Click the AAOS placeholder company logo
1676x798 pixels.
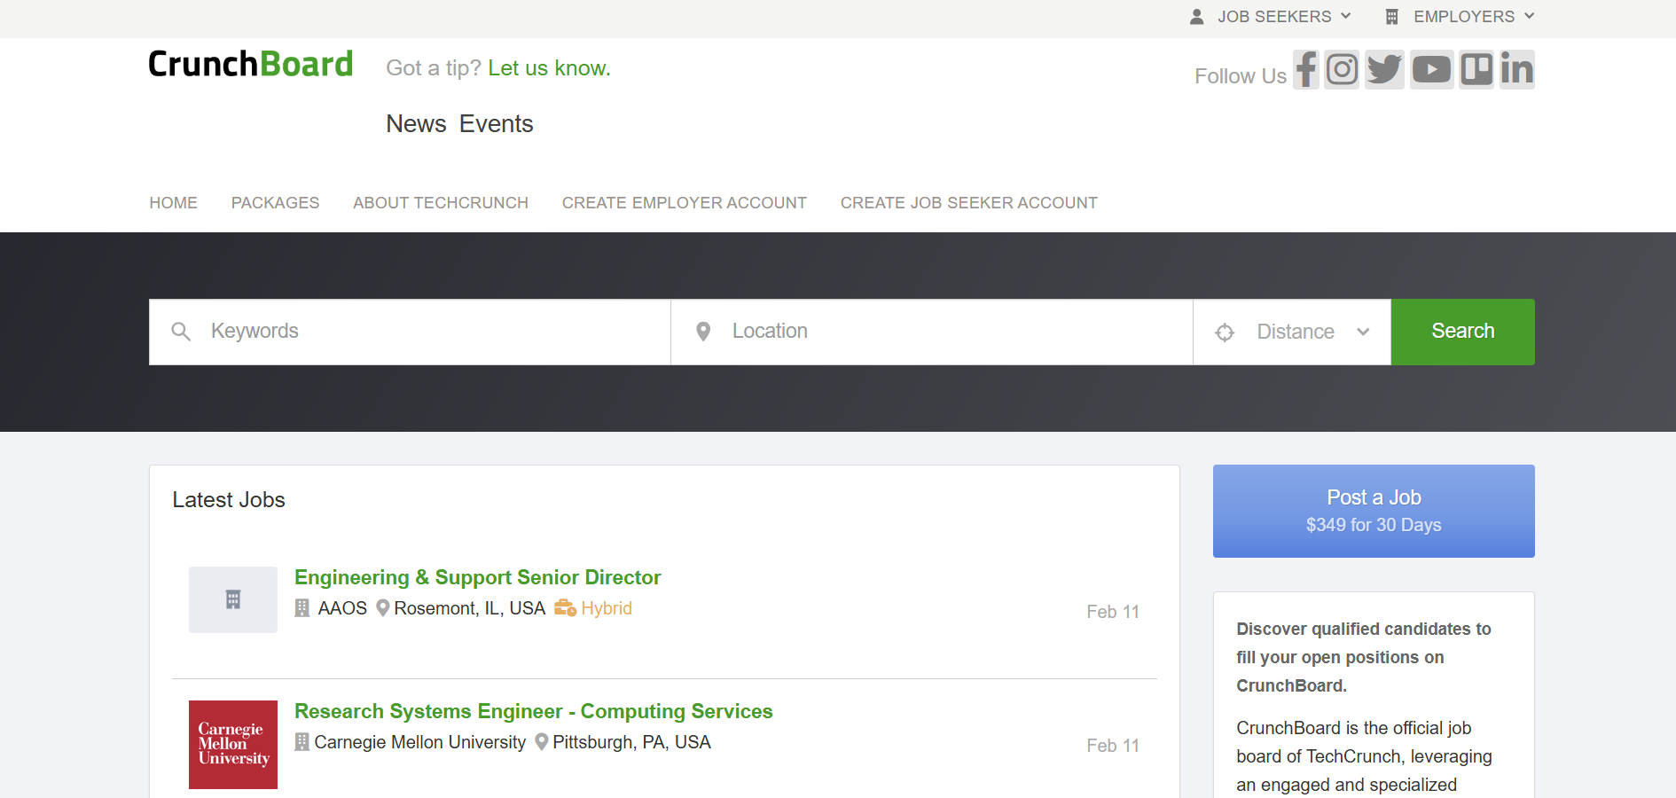coord(233,599)
